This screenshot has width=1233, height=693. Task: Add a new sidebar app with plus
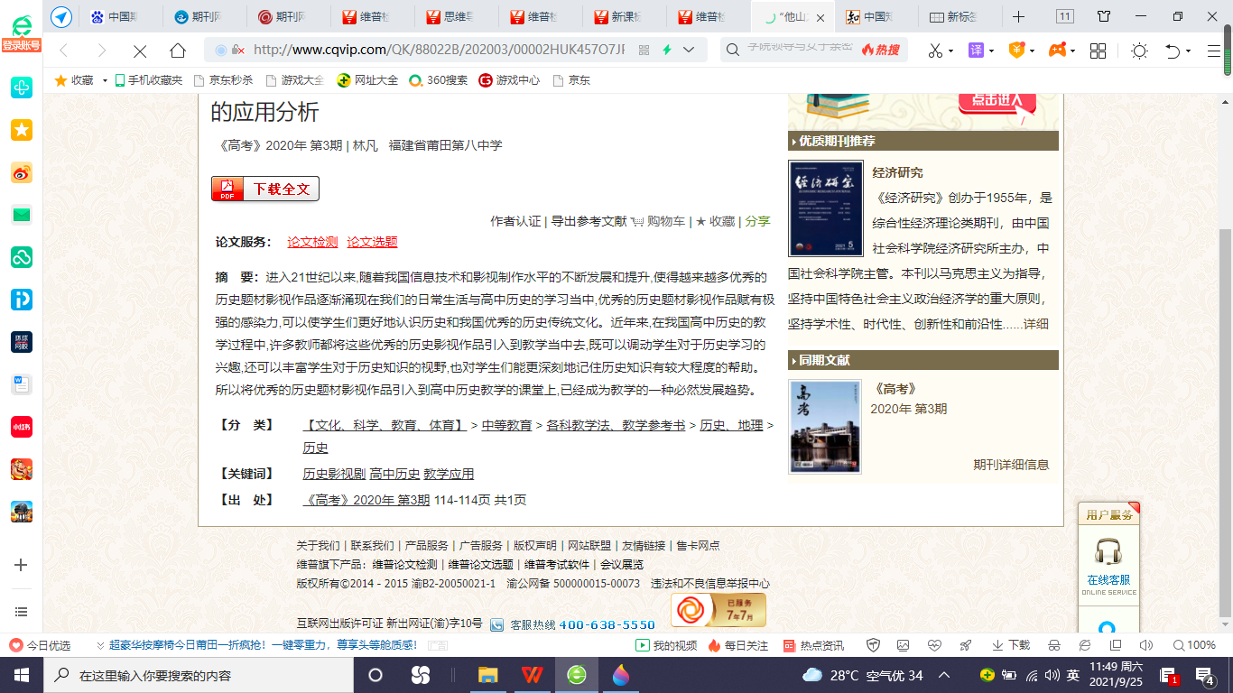22,565
